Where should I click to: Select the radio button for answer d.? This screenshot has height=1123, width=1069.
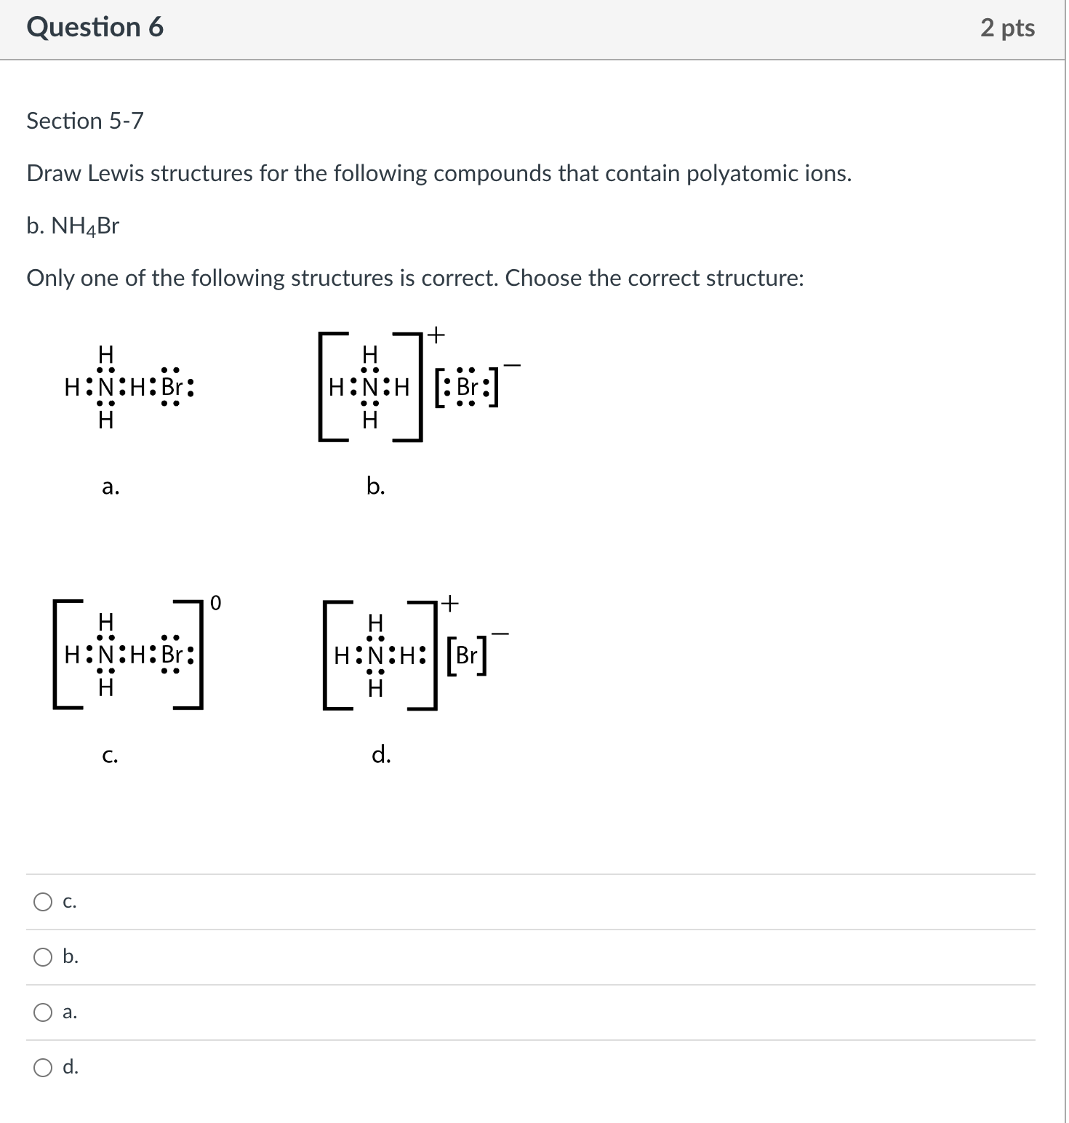tap(41, 1066)
